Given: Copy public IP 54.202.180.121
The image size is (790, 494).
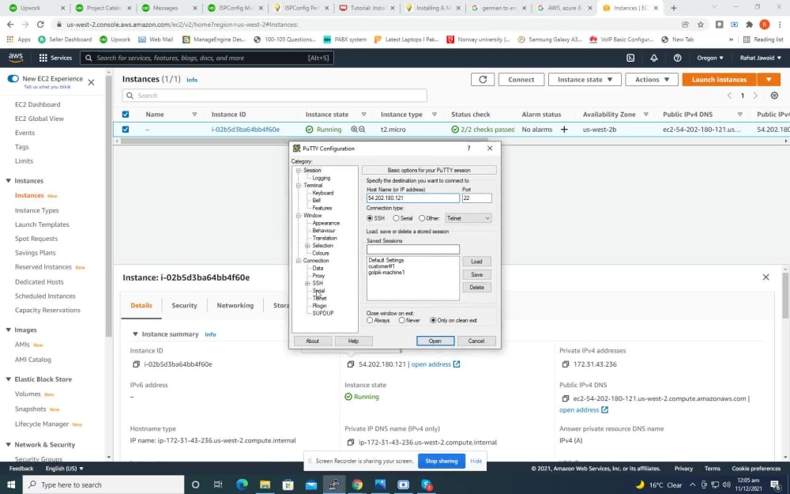Looking at the screenshot, I should (x=351, y=364).
